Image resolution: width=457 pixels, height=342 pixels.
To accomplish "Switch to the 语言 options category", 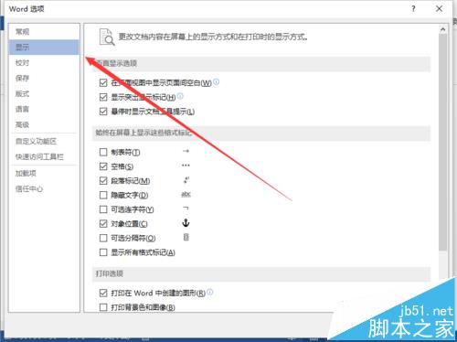I will (44, 109).
